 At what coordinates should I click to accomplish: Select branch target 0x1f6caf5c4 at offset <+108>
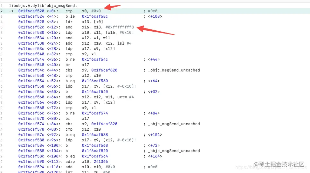pyautogui.click(x=95, y=156)
